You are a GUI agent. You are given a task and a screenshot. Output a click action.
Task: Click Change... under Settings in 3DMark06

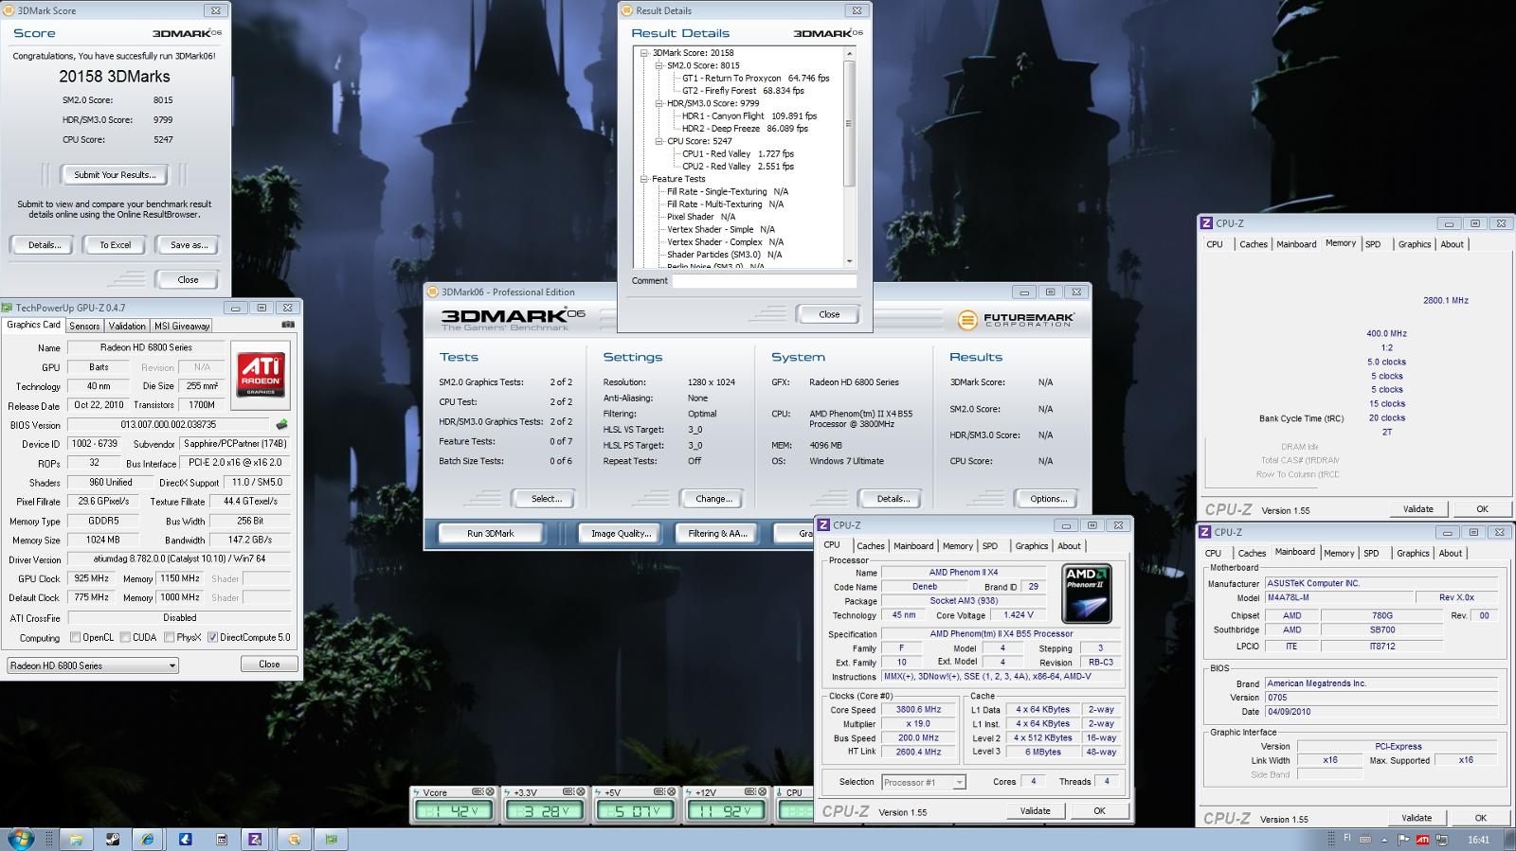(713, 499)
